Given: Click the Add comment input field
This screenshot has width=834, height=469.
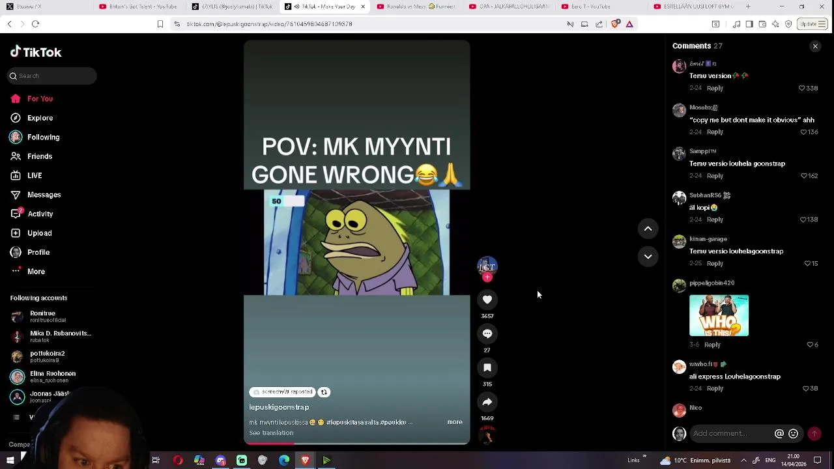Looking at the screenshot, I should point(730,434).
